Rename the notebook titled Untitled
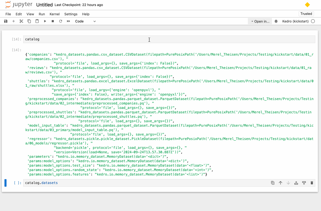 [x=44, y=5]
